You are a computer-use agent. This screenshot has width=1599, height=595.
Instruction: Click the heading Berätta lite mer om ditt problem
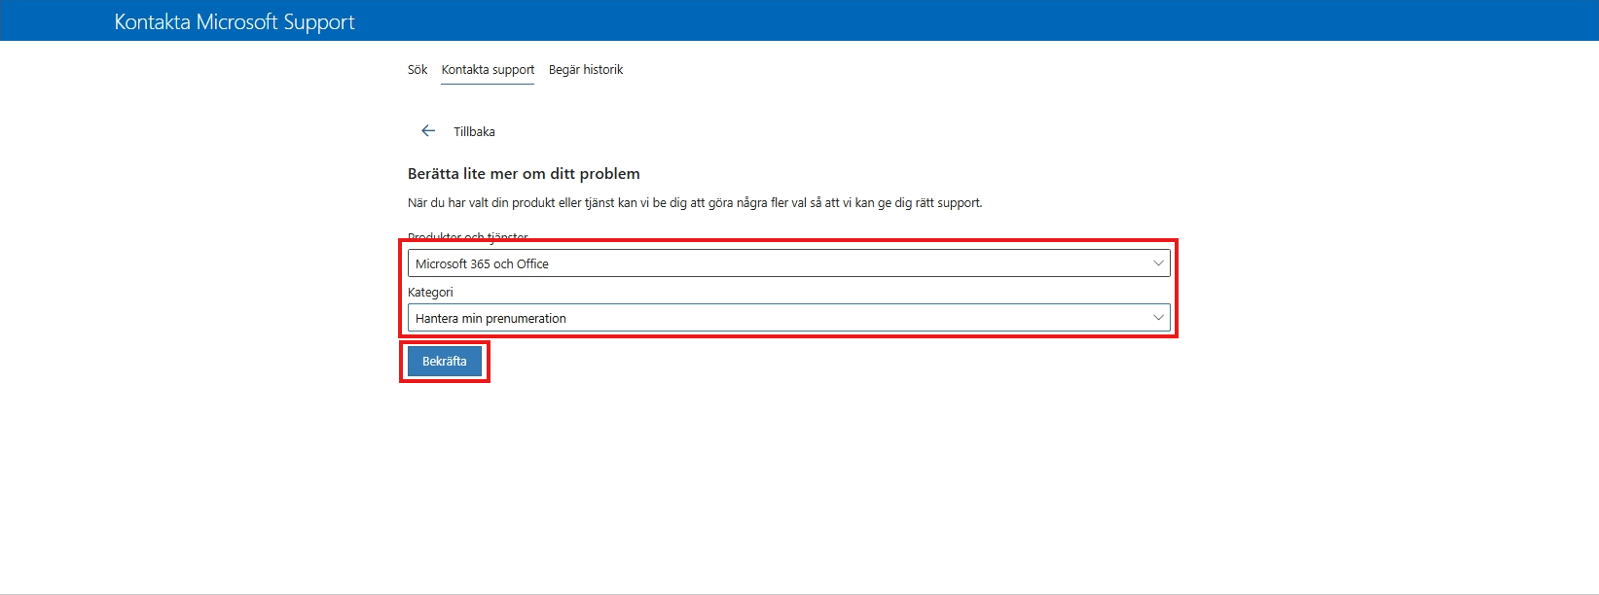pyautogui.click(x=524, y=174)
